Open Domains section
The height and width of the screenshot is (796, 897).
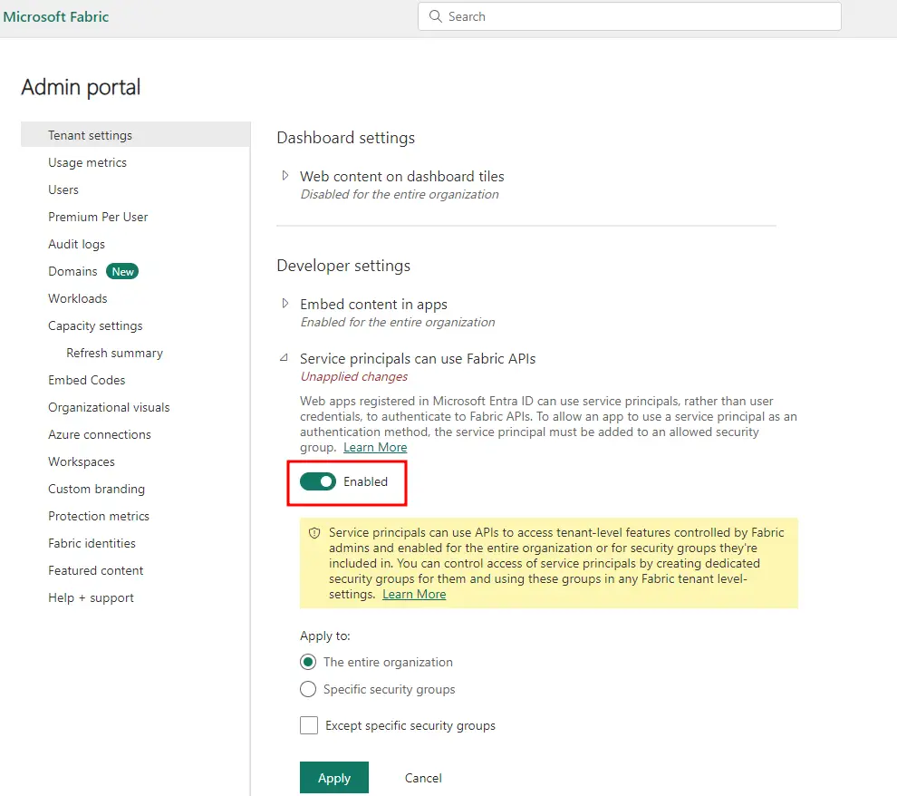tap(72, 271)
